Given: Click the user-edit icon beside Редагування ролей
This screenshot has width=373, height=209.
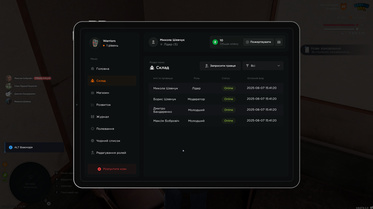Looking at the screenshot, I should (x=92, y=153).
